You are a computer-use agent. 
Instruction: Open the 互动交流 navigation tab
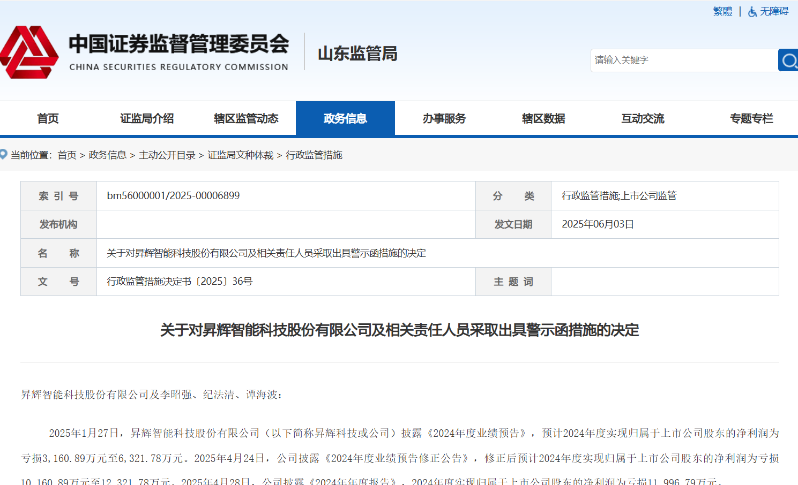pyautogui.click(x=643, y=118)
